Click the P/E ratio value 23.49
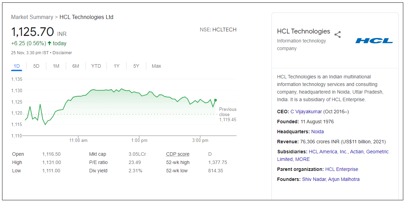This screenshot has width=405, height=202. pos(134,163)
